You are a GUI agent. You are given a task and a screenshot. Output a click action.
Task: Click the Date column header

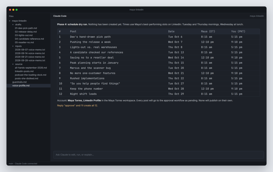click(171, 31)
